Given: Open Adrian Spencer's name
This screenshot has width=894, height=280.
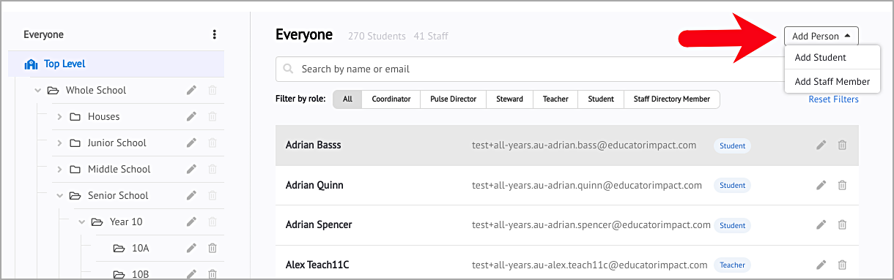Looking at the screenshot, I should click(x=319, y=224).
